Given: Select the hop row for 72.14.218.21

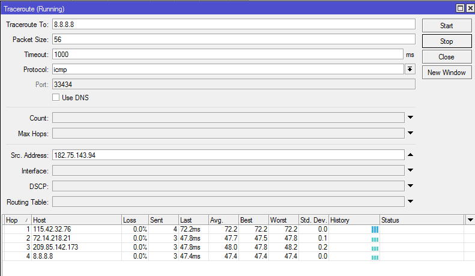Looking at the screenshot, I should (60, 239).
